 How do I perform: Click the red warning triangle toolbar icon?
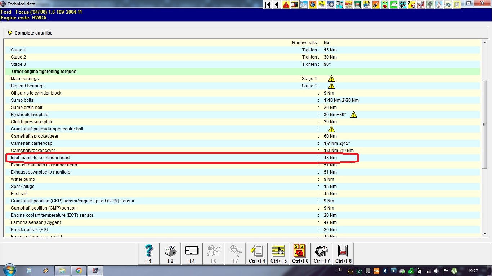pos(286,5)
